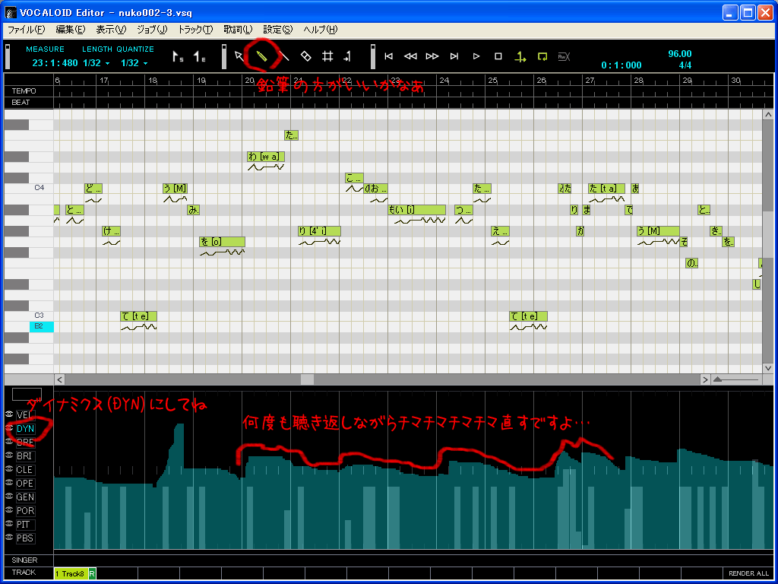Select the 1 Track8 track tab

coord(71,573)
